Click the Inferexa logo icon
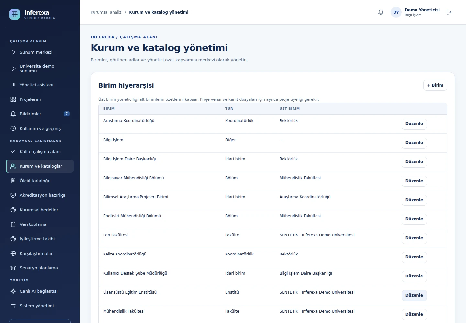This screenshot has height=323, width=466. (x=15, y=14)
